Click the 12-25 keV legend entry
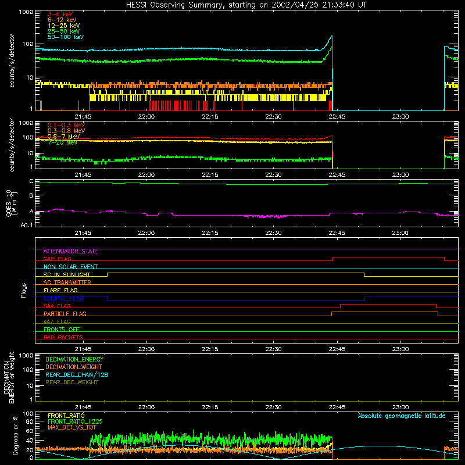The image size is (465, 465). pyautogui.click(x=64, y=26)
